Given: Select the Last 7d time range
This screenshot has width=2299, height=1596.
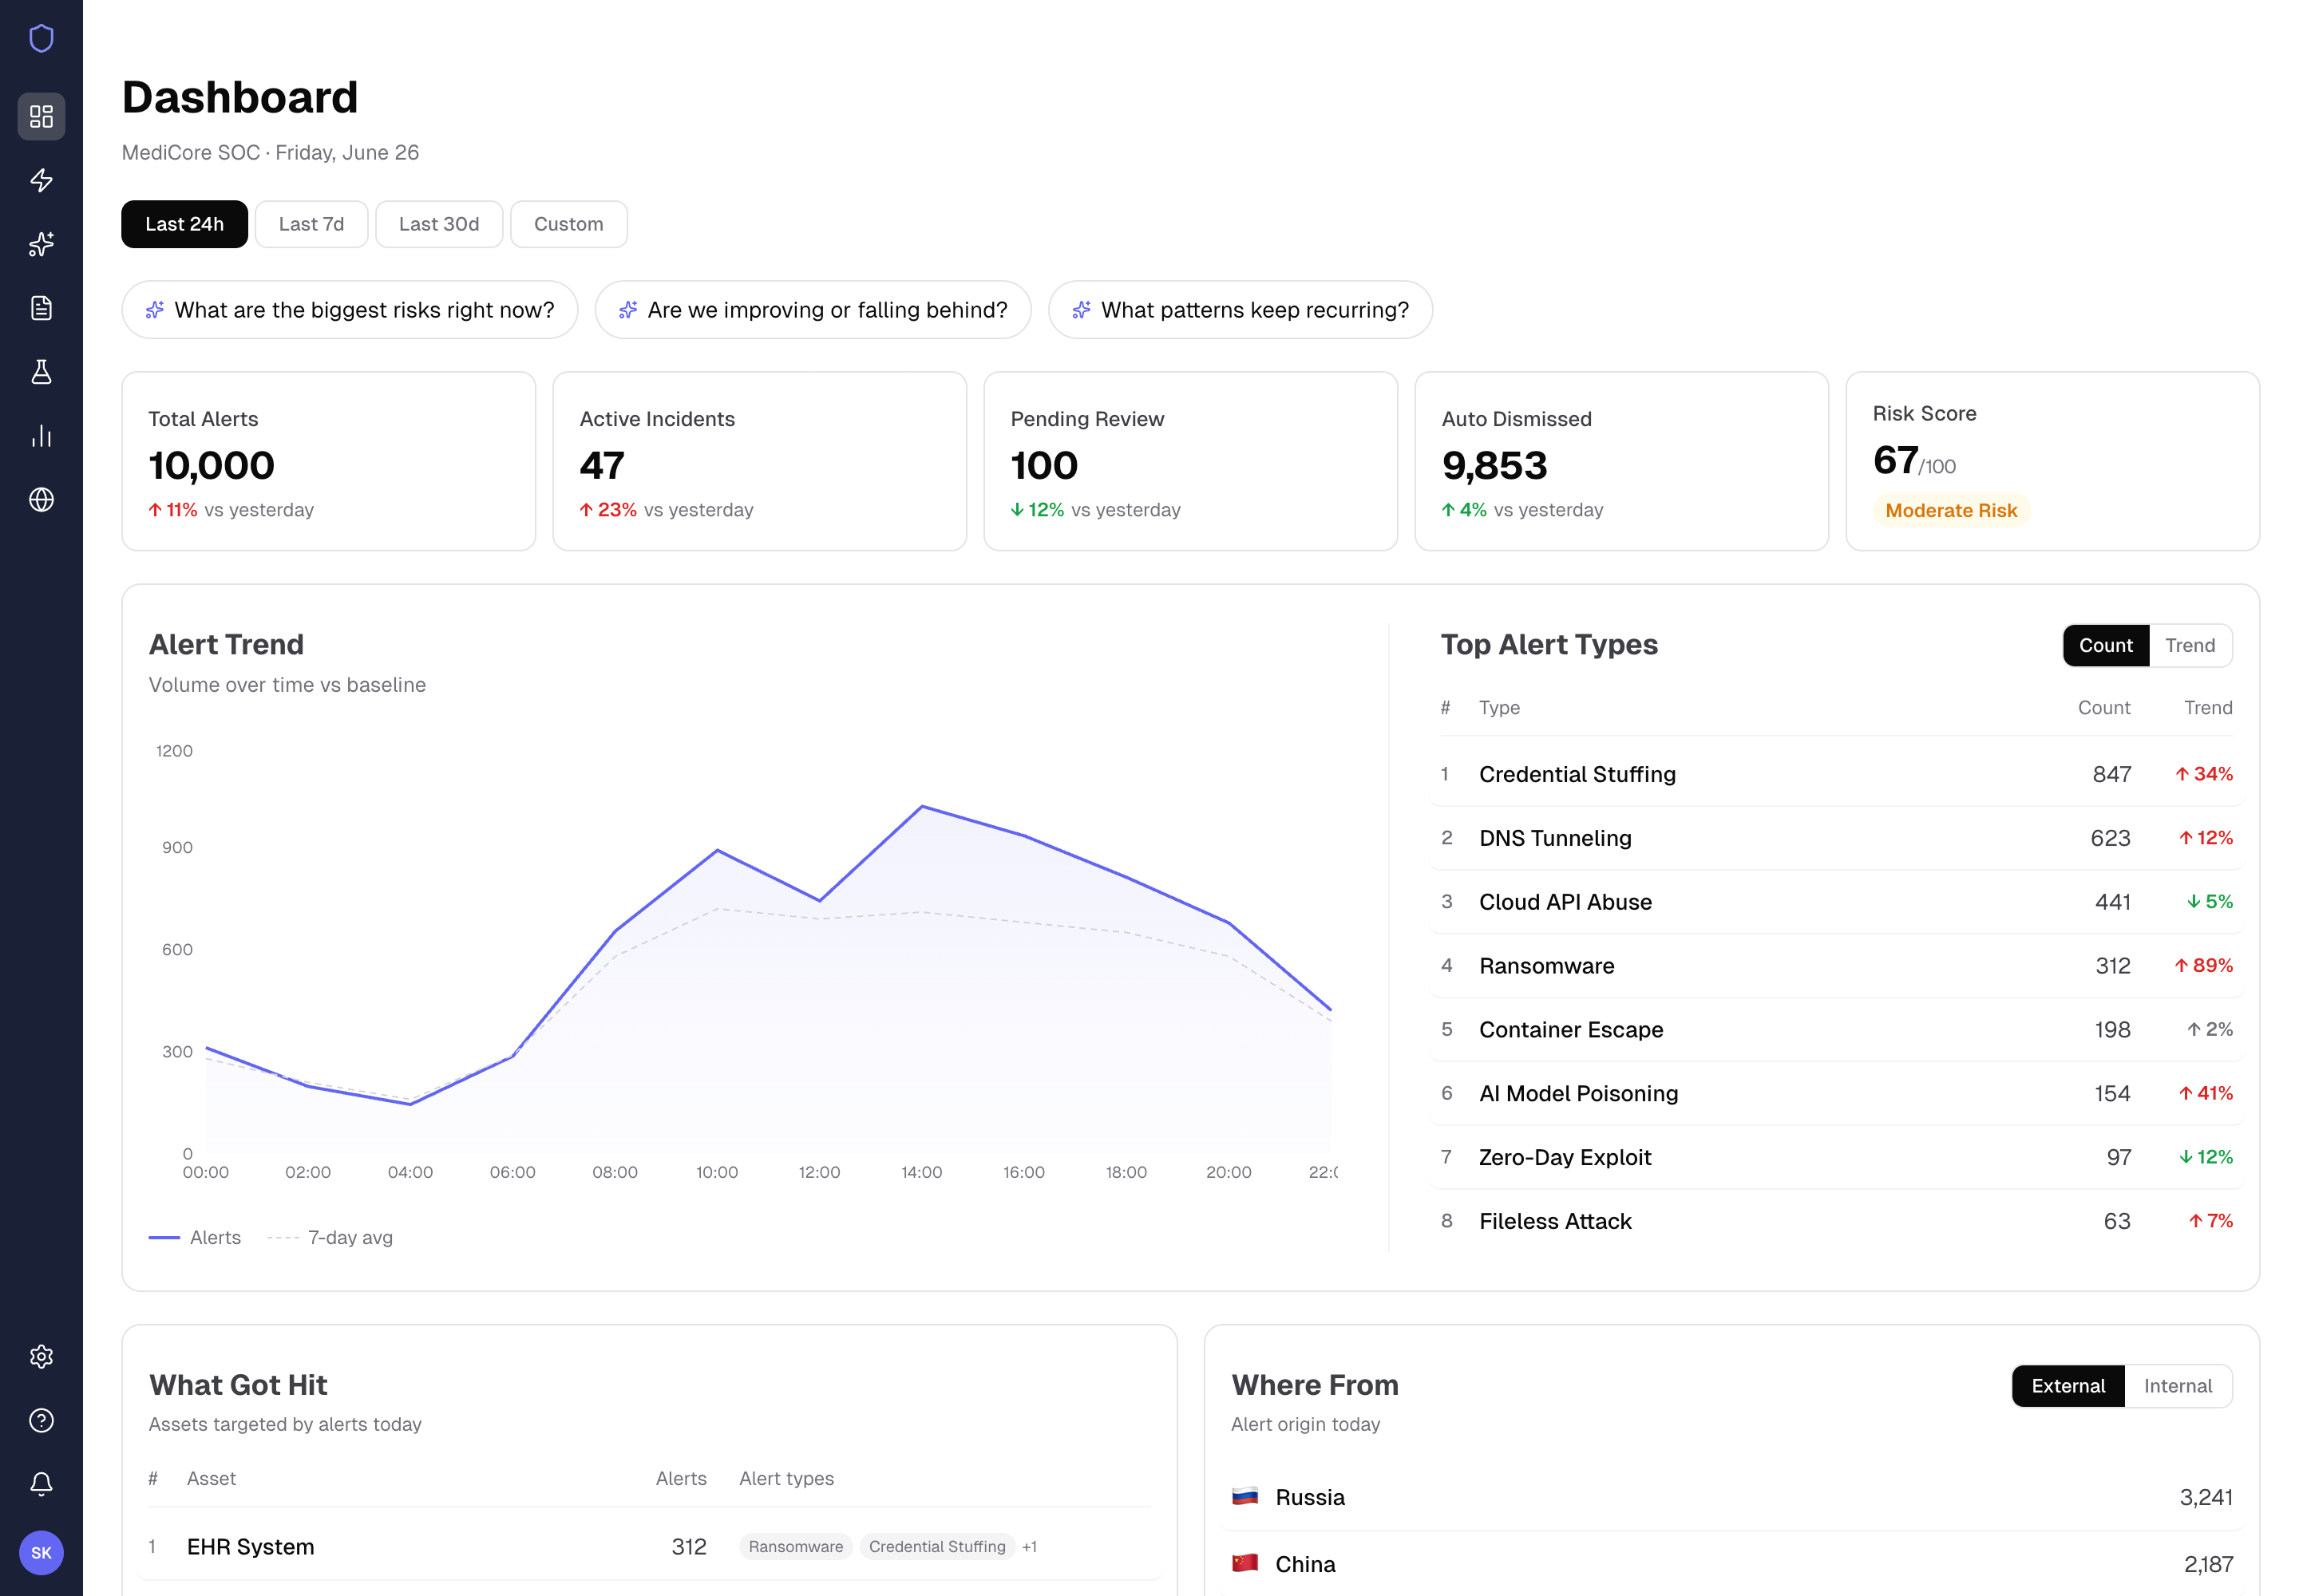Looking at the screenshot, I should pyautogui.click(x=311, y=224).
